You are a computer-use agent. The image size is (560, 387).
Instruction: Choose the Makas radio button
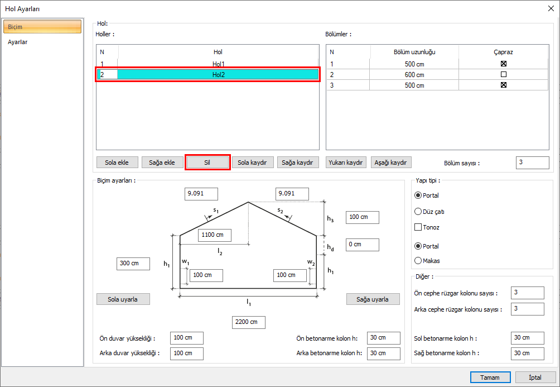point(418,260)
